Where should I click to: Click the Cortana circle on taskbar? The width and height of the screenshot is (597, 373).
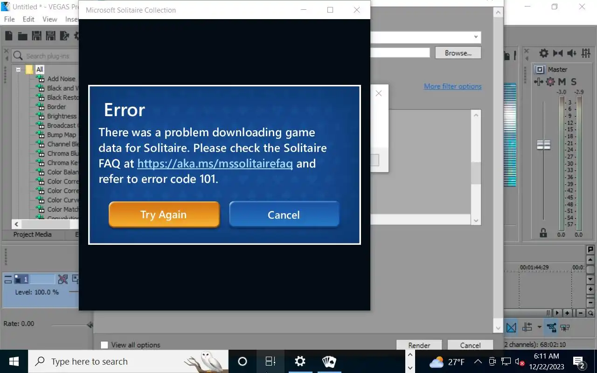242,361
